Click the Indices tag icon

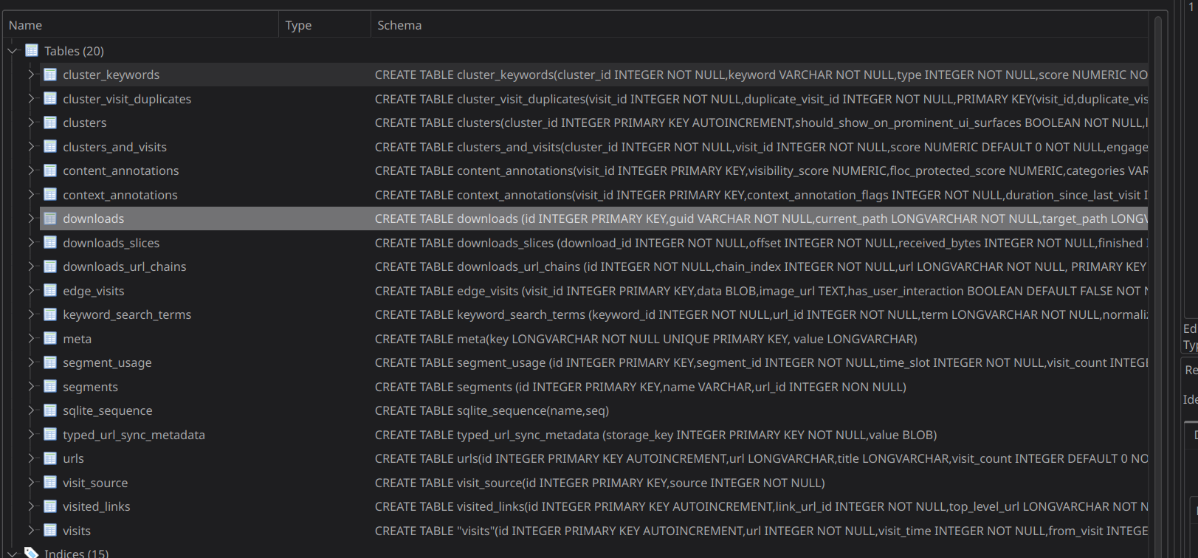point(32,553)
